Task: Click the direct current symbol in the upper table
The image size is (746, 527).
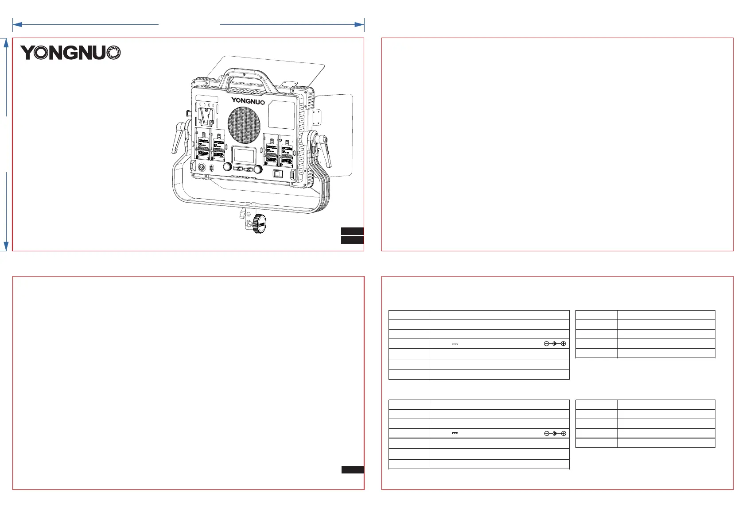Action: [x=455, y=344]
